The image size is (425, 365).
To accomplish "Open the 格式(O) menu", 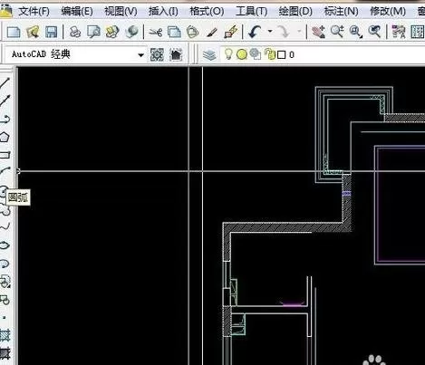I will pyautogui.click(x=207, y=12).
